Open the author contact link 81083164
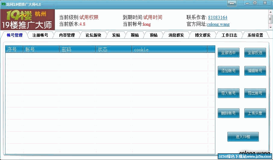Screen dimensions: 273x160 point(218,18)
